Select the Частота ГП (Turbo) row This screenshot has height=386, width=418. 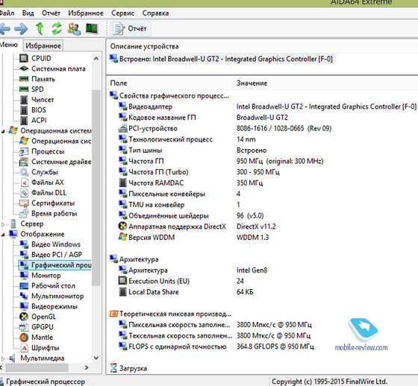pos(199,172)
